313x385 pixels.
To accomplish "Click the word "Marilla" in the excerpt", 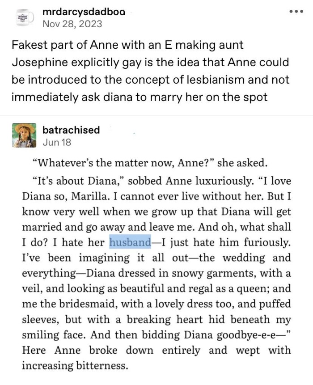I will 112,196.
